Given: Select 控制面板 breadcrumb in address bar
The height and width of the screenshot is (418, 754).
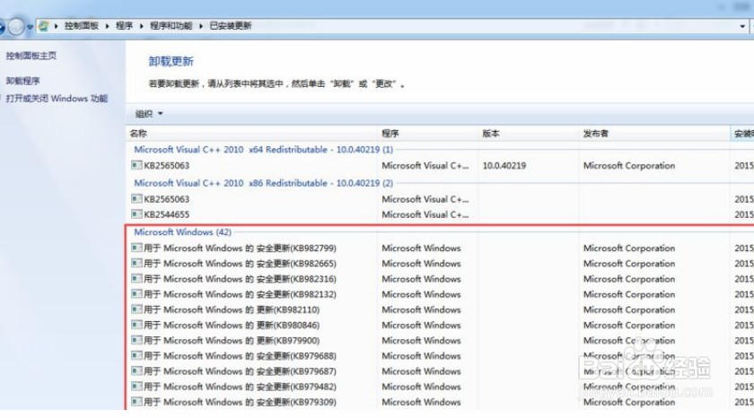Looking at the screenshot, I should 82,25.
